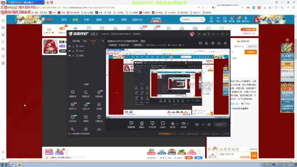
Task: Click the notification bell icon
Action: (219, 43)
